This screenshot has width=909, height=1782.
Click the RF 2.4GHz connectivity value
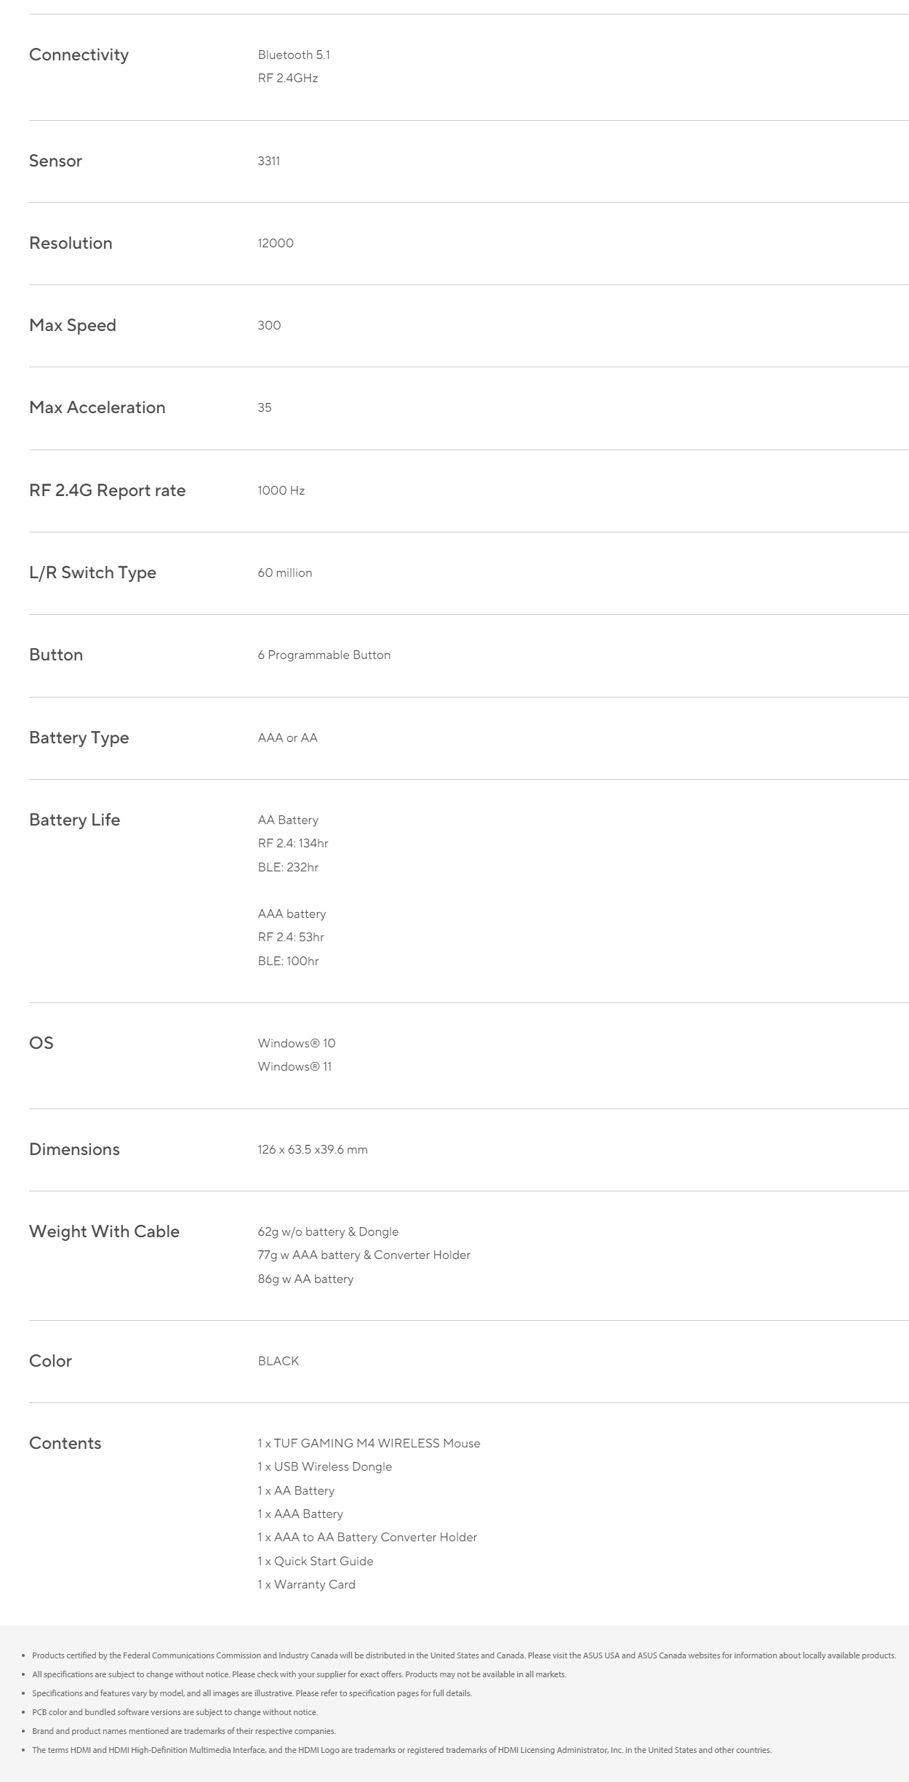click(288, 78)
